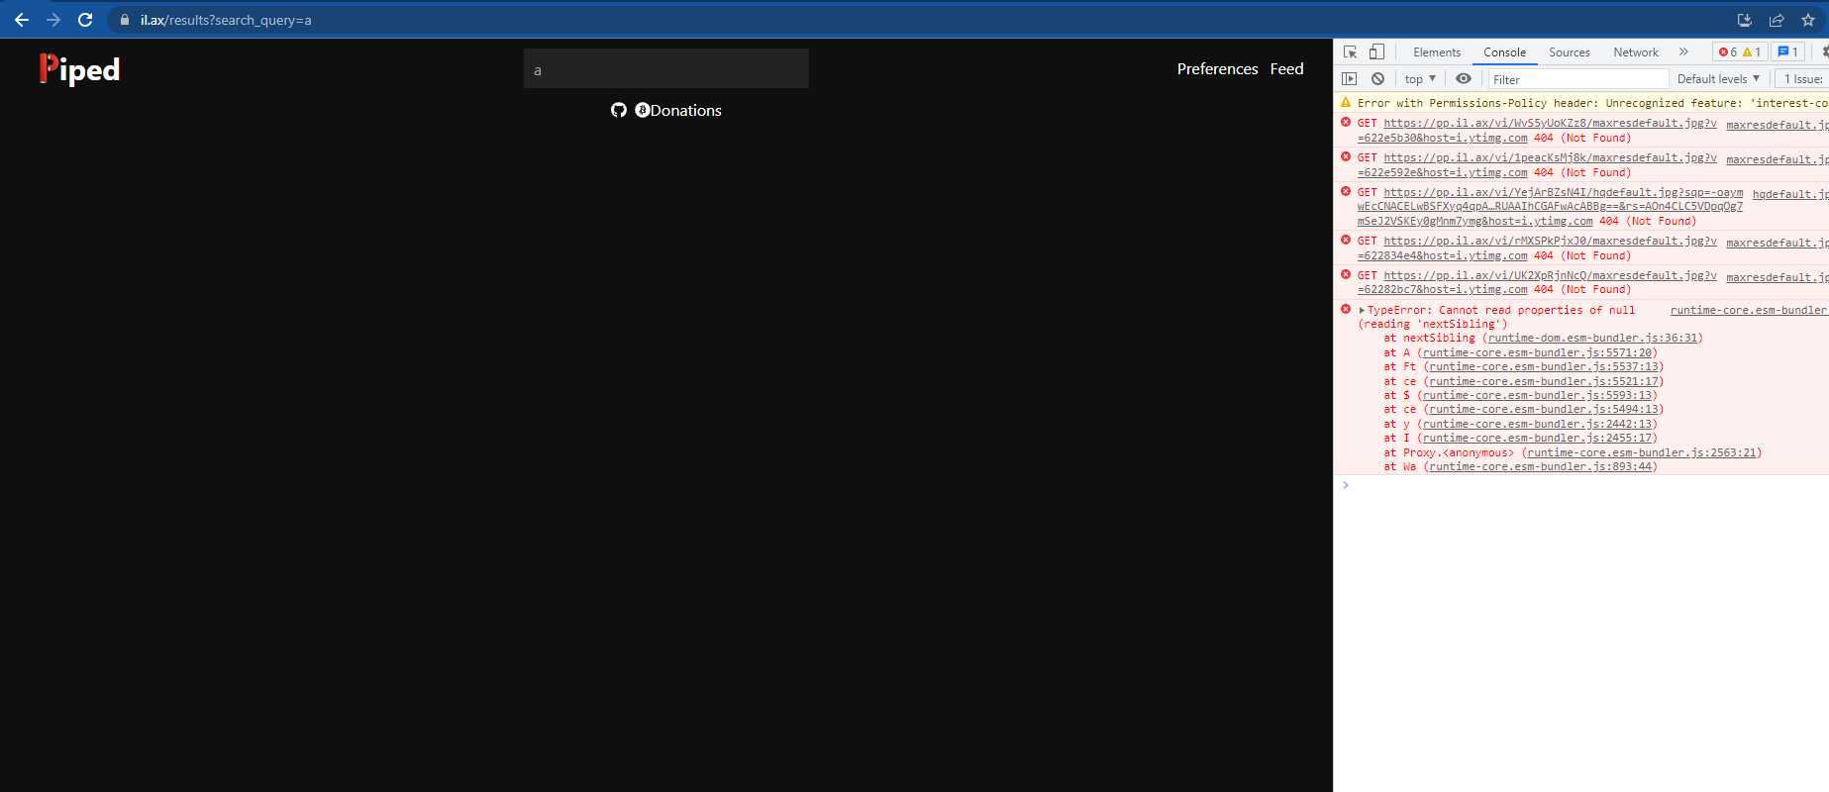Show more DevTools tabs with the chevrons

1683,52
